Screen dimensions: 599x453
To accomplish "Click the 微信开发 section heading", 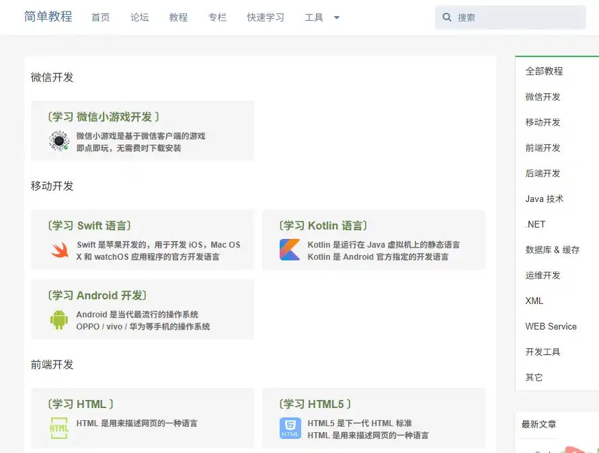I will click(x=52, y=77).
